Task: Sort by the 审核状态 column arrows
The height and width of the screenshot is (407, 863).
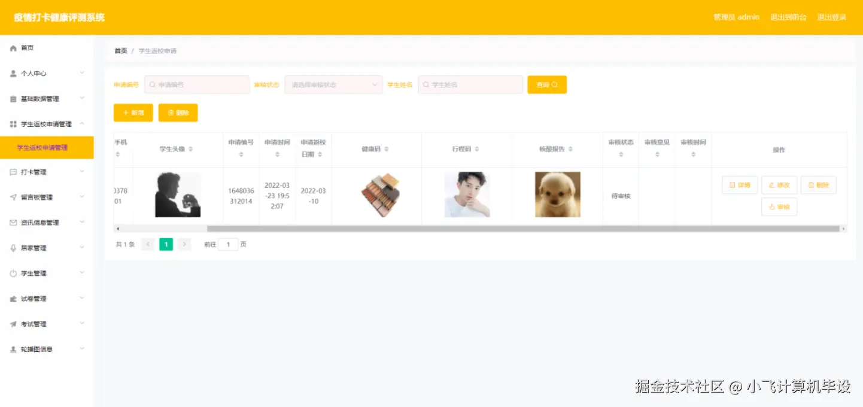Action: [x=621, y=154]
